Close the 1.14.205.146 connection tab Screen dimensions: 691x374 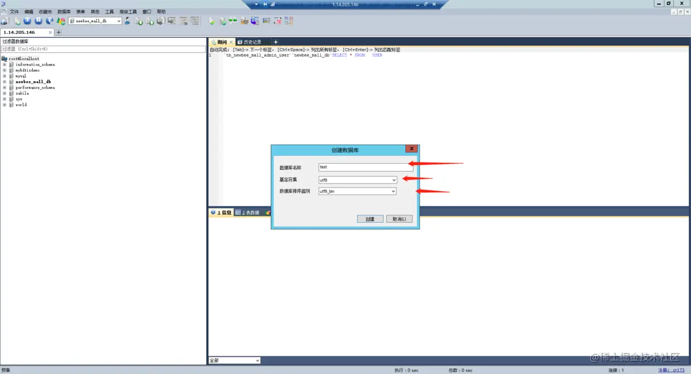point(50,32)
